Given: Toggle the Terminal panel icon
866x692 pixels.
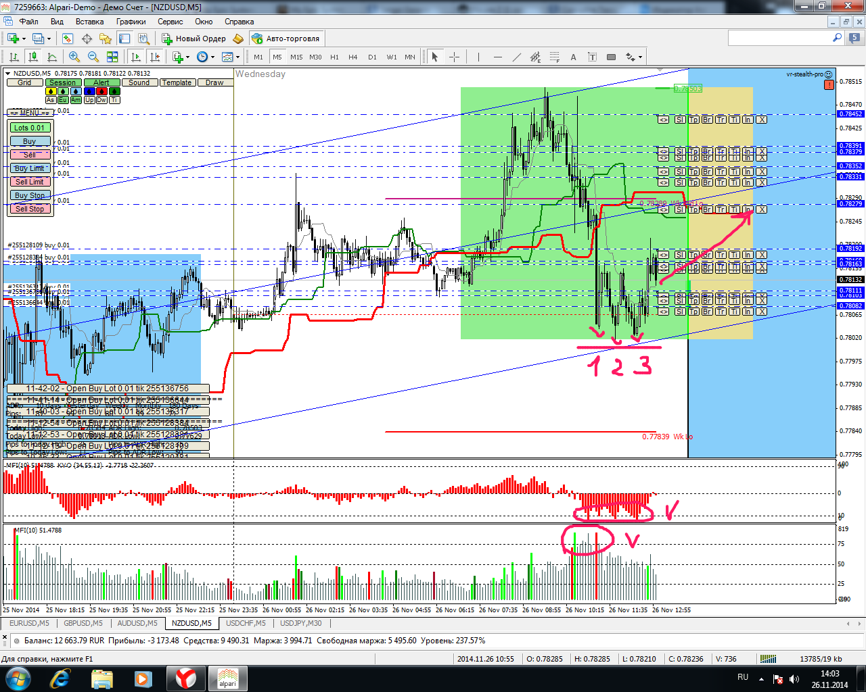Looking at the screenshot, I should [x=124, y=39].
